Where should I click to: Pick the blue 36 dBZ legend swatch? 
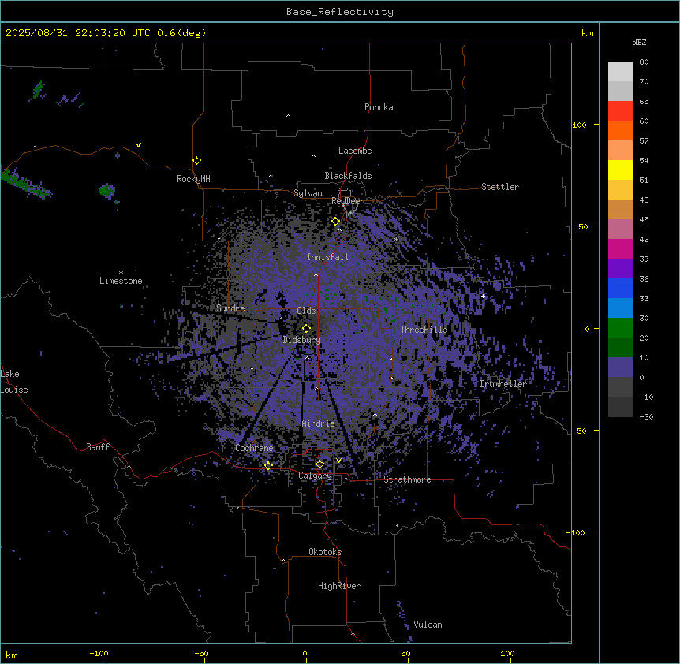tap(620, 288)
